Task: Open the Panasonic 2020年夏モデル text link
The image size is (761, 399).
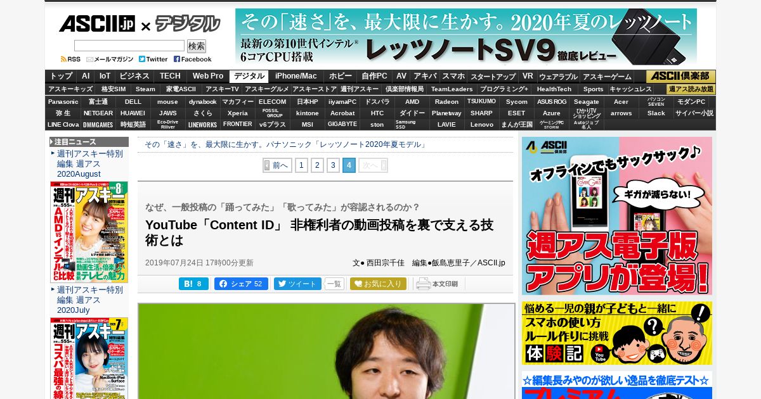Action: point(287,144)
